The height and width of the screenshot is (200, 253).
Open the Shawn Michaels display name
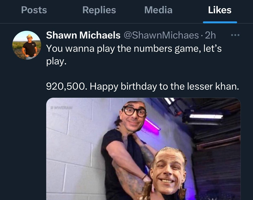point(83,35)
